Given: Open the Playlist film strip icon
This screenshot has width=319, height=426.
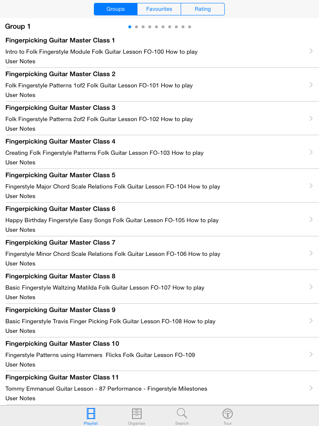Looking at the screenshot, I should pyautogui.click(x=91, y=414).
